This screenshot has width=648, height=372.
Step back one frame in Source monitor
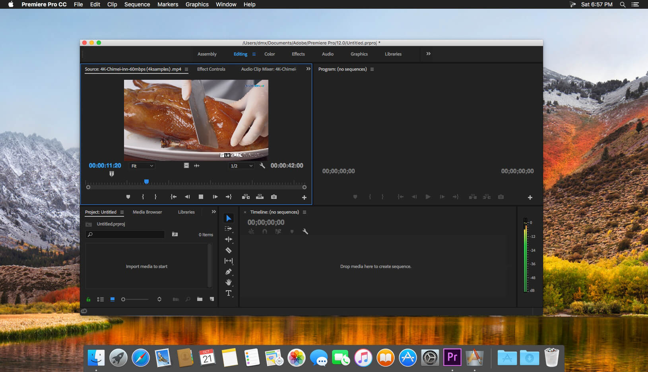[187, 197]
